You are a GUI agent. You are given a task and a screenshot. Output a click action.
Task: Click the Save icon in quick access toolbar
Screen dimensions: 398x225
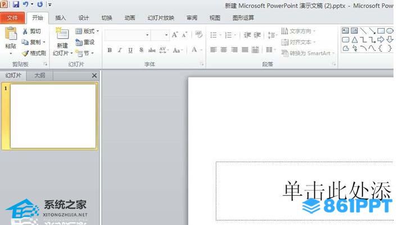(x=16, y=4)
